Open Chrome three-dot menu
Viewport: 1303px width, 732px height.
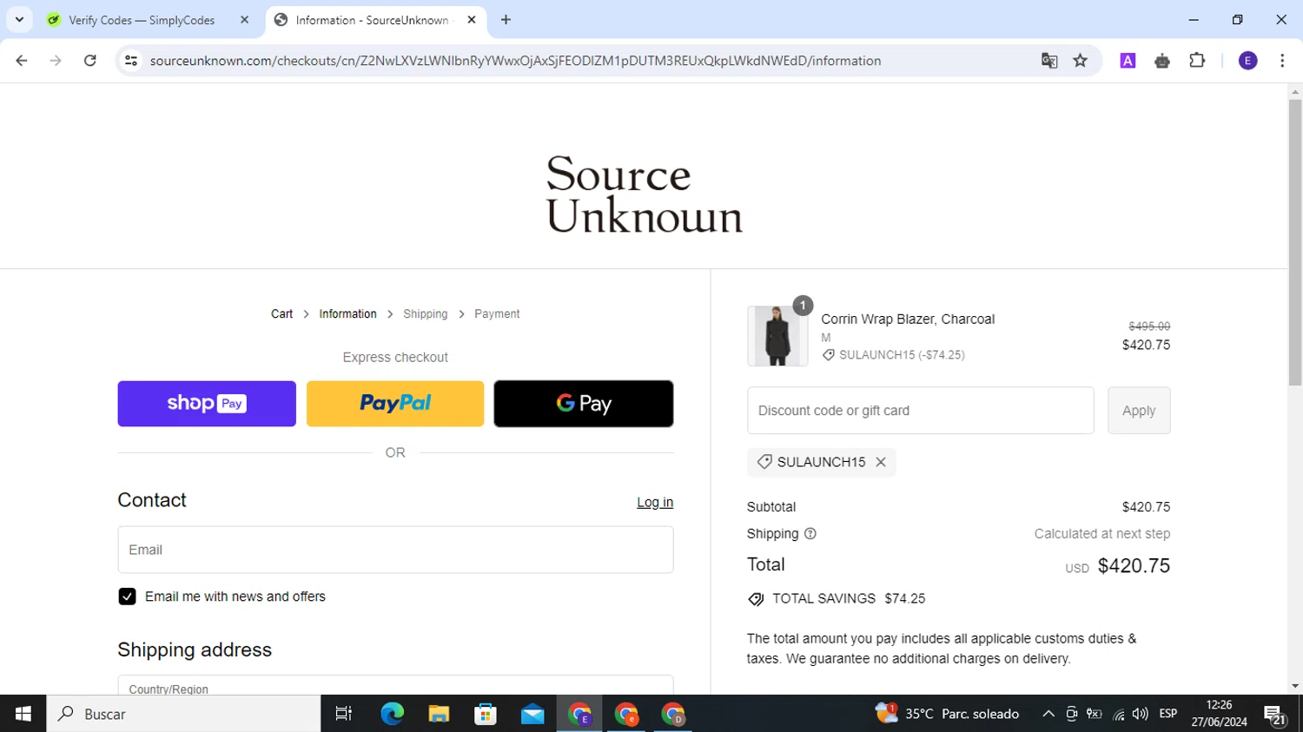1282,61
